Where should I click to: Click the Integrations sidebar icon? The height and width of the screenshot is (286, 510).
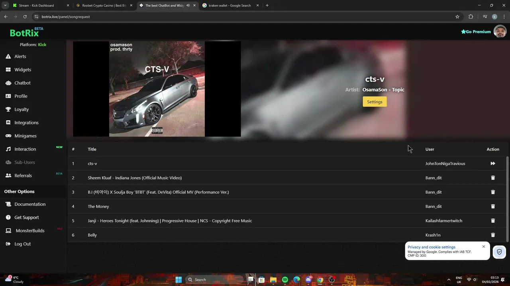pos(8,123)
